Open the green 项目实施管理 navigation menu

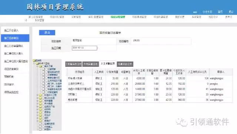118,17
